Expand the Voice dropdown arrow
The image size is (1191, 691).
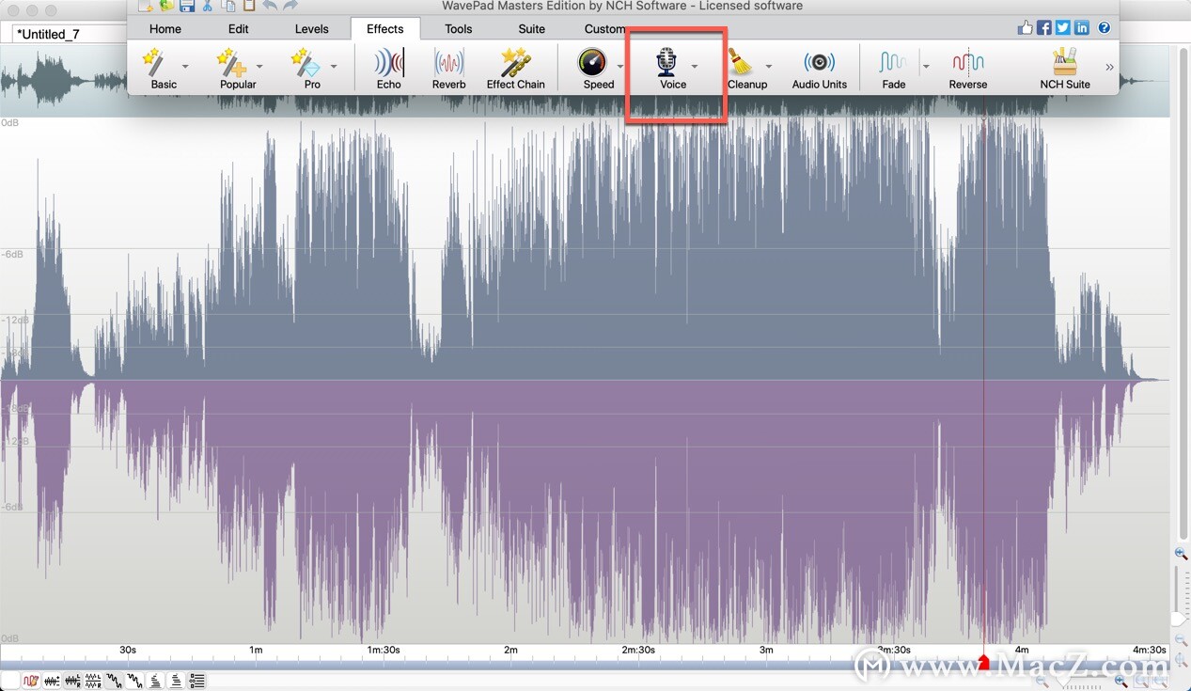[695, 66]
